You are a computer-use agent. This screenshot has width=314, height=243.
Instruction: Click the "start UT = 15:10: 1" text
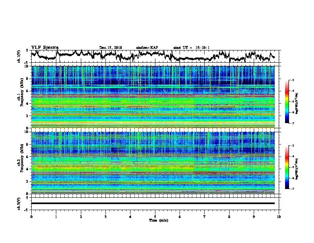[191, 48]
